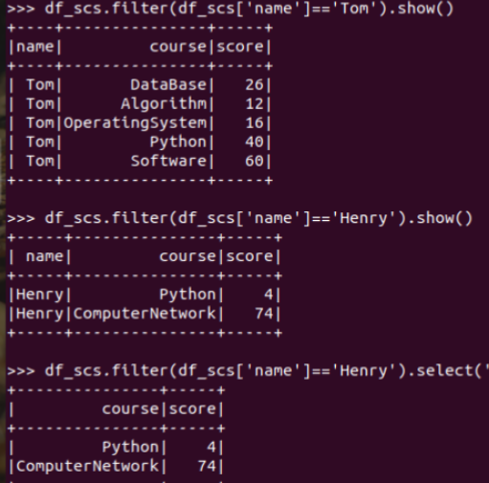Screen dimensions: 489x483
Task: Click the score header in the Tom table
Action: point(240,47)
